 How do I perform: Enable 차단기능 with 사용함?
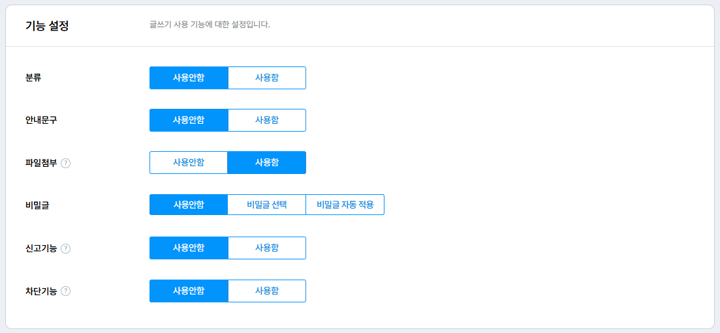(267, 291)
